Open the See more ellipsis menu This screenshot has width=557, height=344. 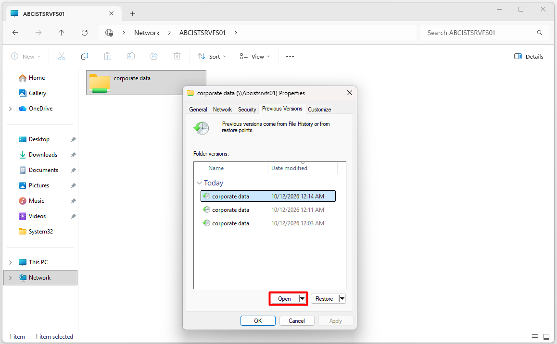[290, 56]
